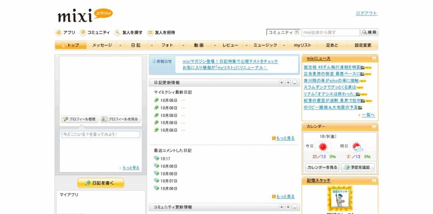Open the のりピー離婚 news link
The image size is (433, 214).
tap(331, 107)
